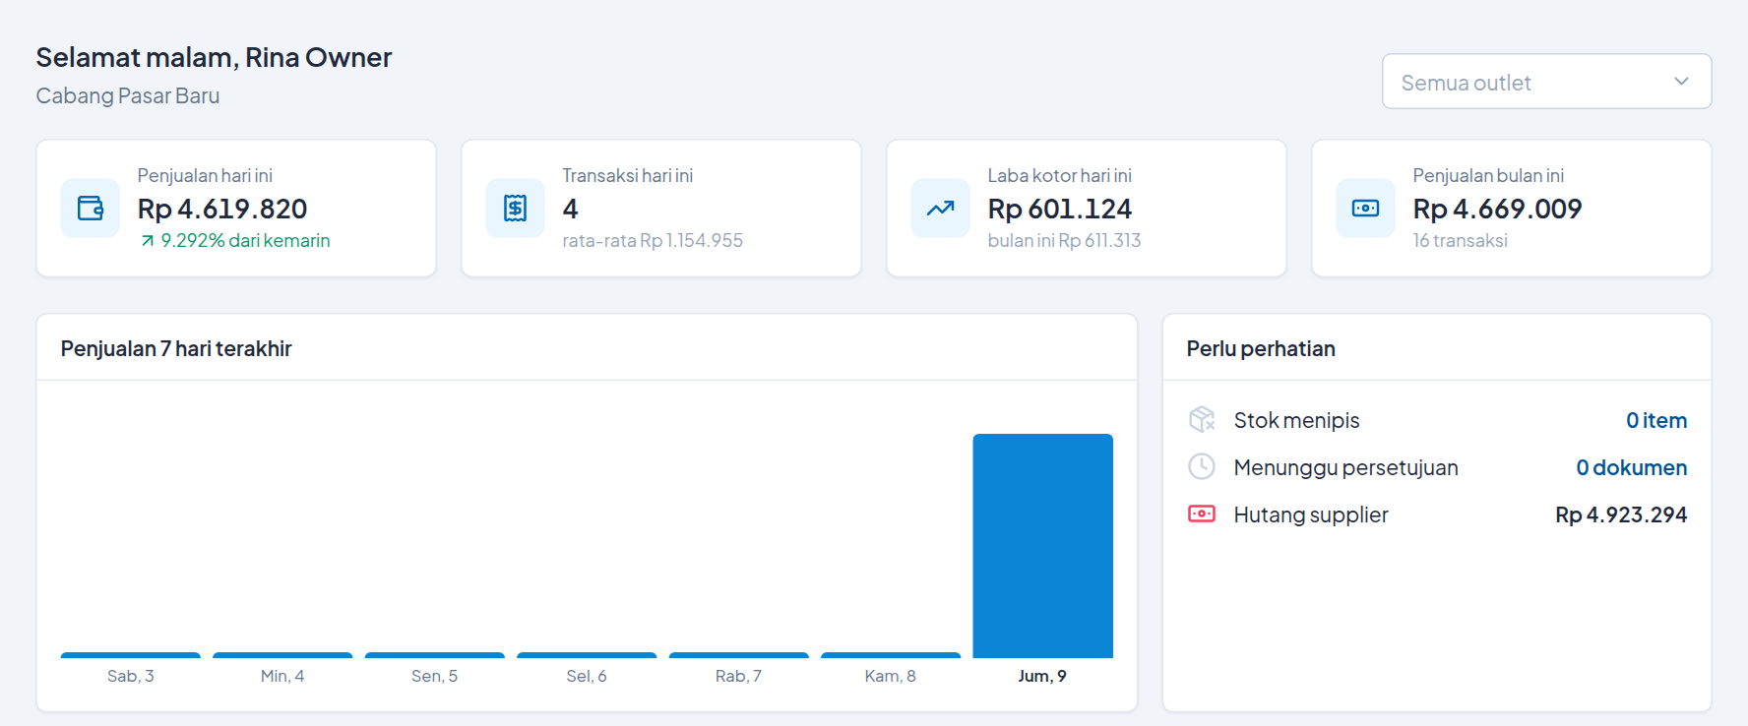Image resolution: width=1748 pixels, height=726 pixels.
Task: Open the Semua outlet dropdown
Action: [x=1546, y=82]
